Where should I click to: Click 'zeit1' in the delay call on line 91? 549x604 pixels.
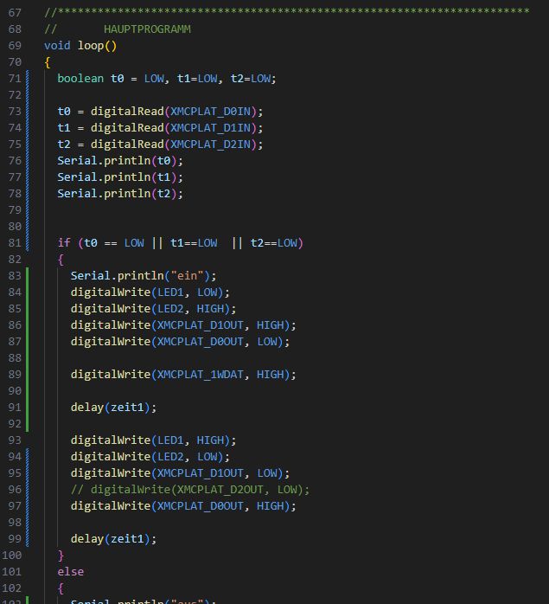point(126,408)
